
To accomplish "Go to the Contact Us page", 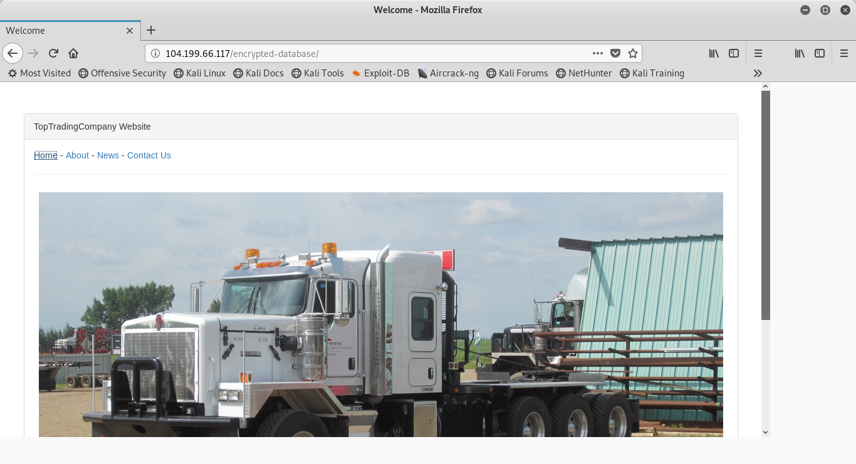I will [x=149, y=155].
